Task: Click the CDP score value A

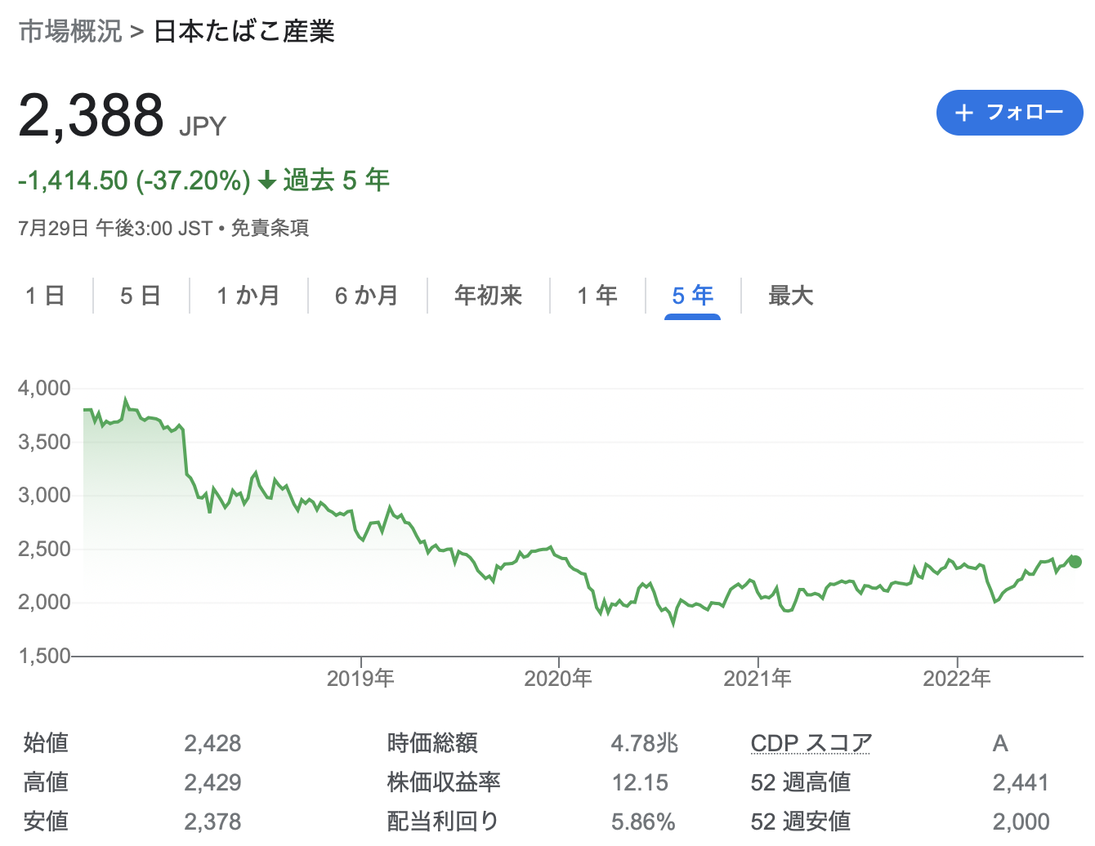Action: [x=1000, y=743]
